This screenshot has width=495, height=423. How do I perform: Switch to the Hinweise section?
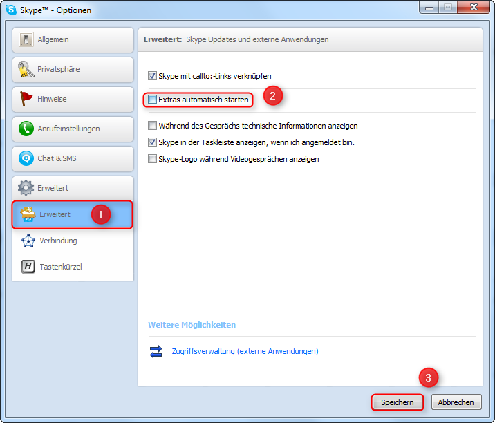[x=73, y=99]
